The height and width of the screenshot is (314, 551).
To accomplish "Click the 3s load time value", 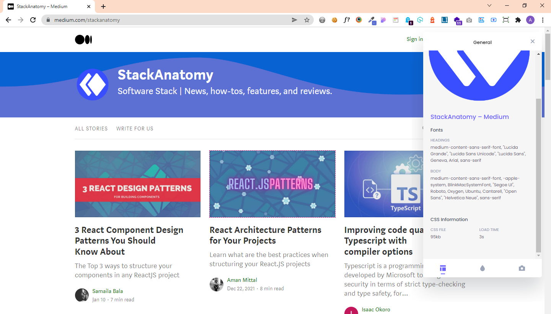I will pyautogui.click(x=482, y=237).
